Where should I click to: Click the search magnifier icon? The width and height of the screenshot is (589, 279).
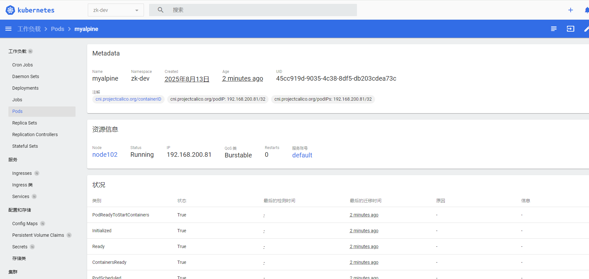pos(160,10)
